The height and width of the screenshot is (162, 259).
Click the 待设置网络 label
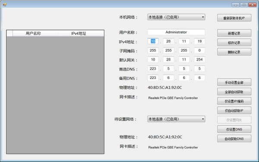click(x=126, y=119)
